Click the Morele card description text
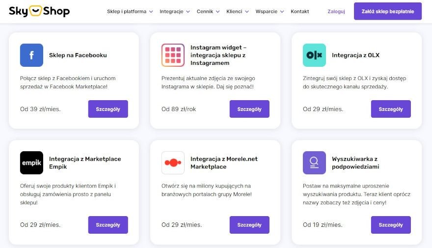 pos(207,190)
